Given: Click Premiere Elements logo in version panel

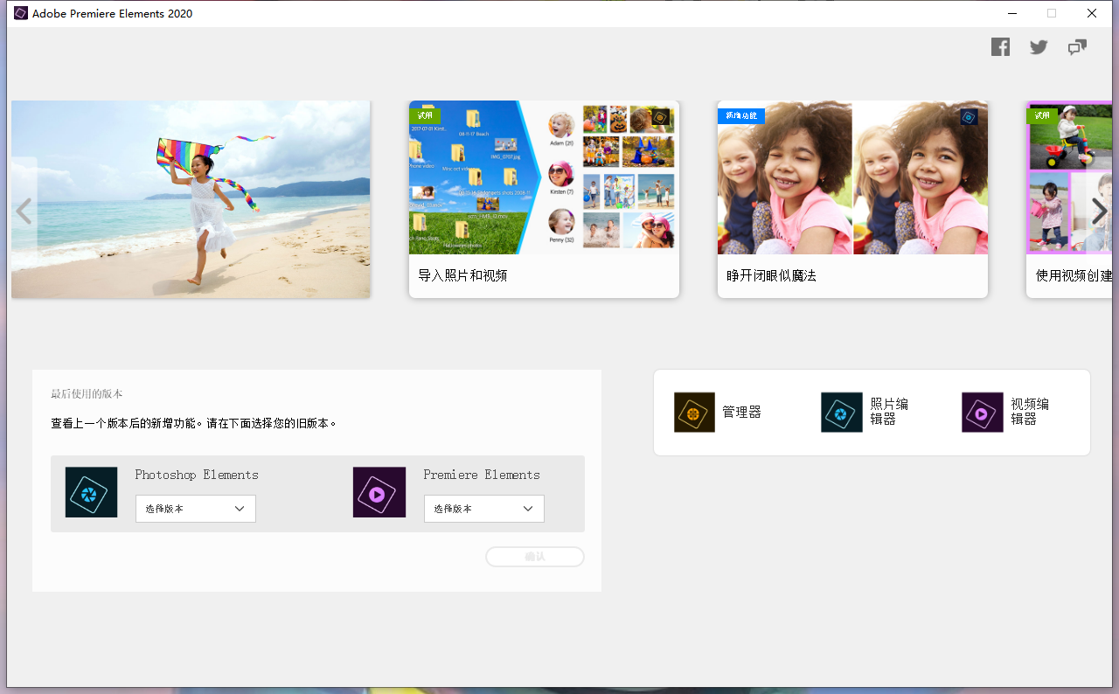Looking at the screenshot, I should [x=379, y=492].
